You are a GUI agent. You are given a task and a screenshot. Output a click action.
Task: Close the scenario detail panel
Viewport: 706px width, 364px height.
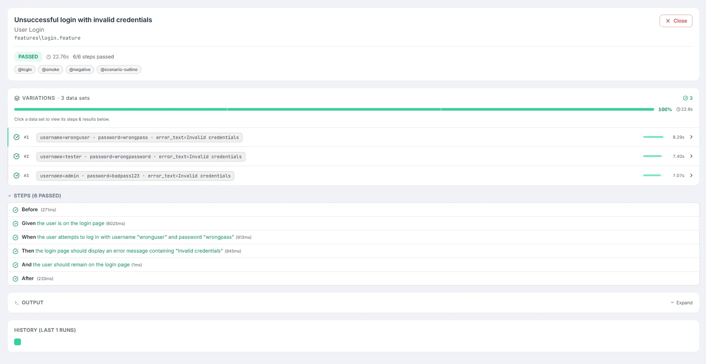(x=676, y=21)
